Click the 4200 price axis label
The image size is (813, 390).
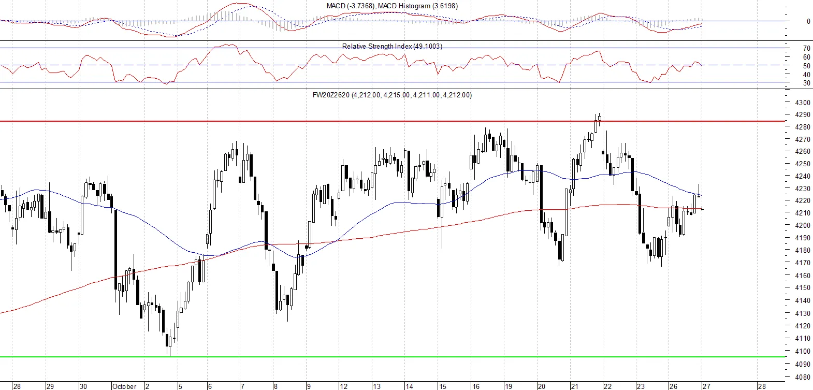(x=803, y=226)
